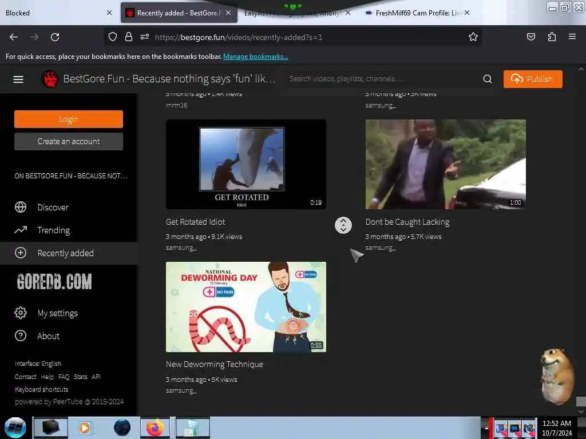Open the tracking protection shield icon
The width and height of the screenshot is (586, 439).
pos(113,37)
